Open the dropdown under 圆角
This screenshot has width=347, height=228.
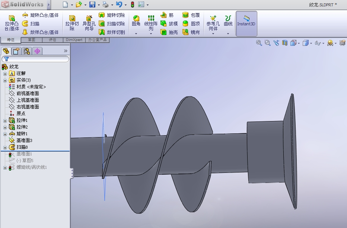136,34
